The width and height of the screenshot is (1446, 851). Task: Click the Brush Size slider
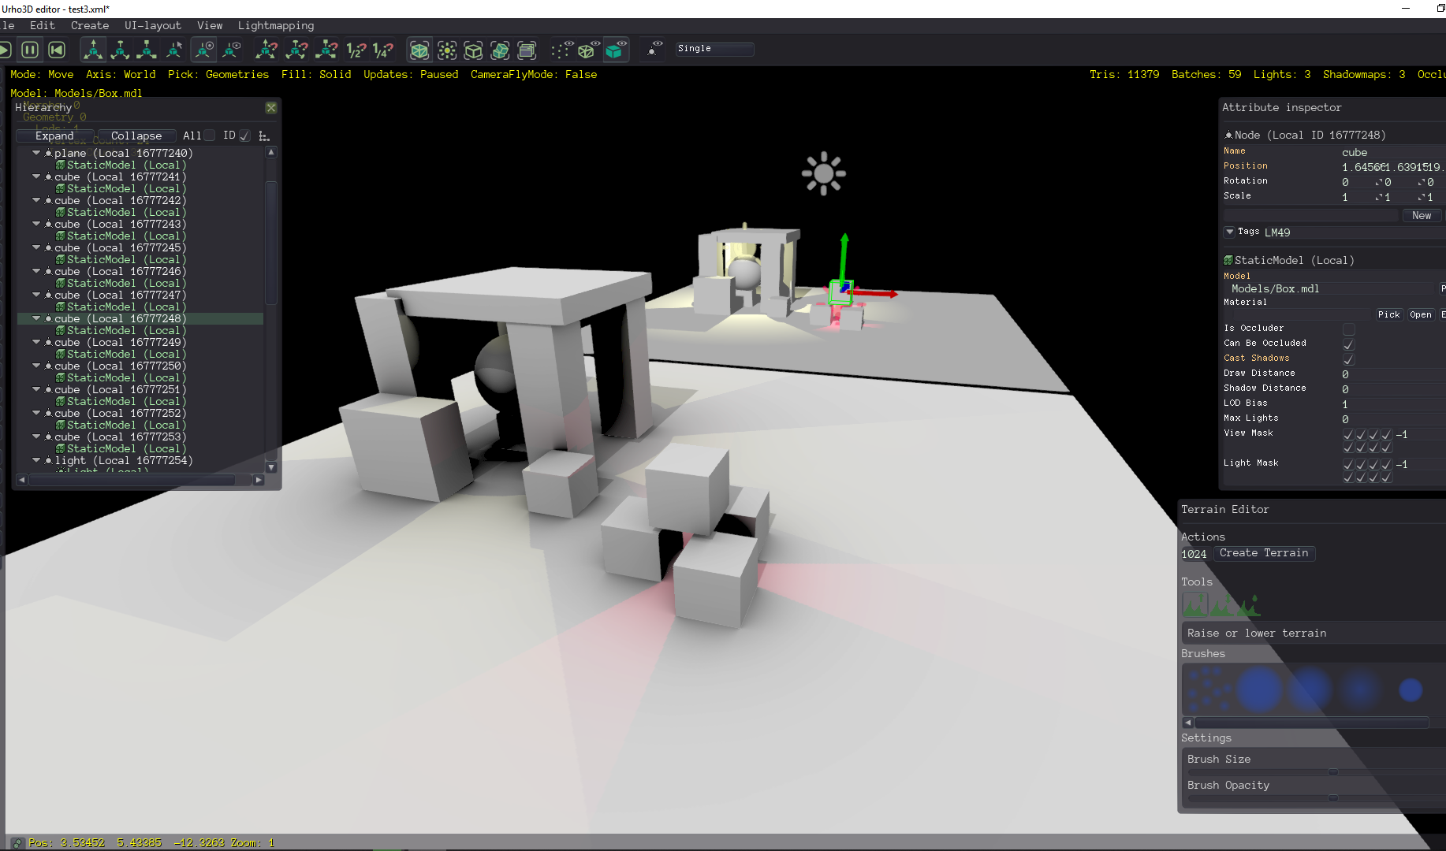(x=1315, y=772)
